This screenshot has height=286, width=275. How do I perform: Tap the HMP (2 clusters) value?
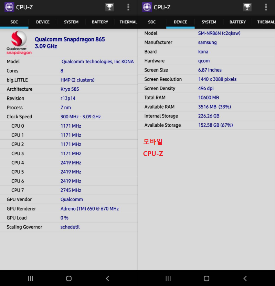77,80
